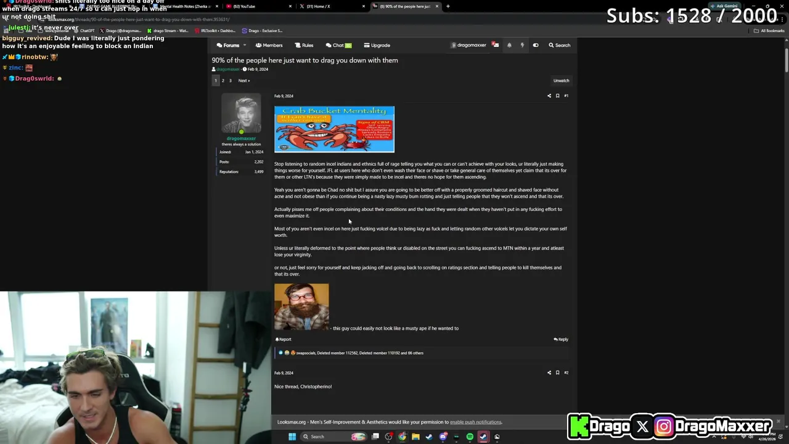The width and height of the screenshot is (789, 444).
Task: Open Task View on taskbar
Action: pos(375,437)
